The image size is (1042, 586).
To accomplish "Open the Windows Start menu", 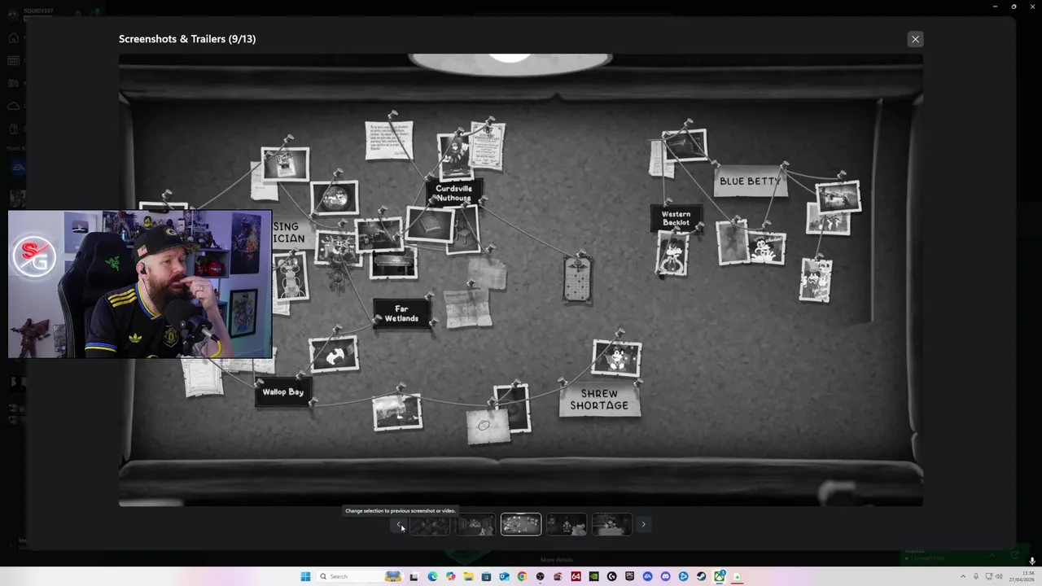I will click(305, 576).
